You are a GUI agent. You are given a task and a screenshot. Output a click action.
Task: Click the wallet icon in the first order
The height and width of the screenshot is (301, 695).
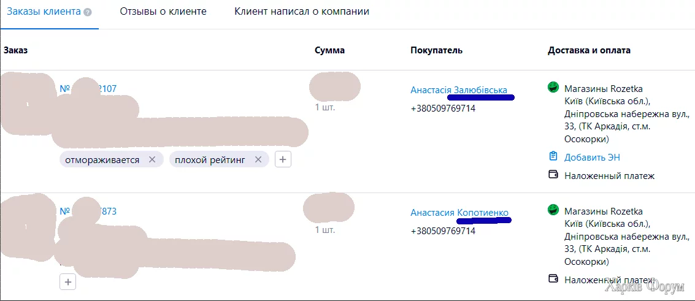pyautogui.click(x=553, y=175)
